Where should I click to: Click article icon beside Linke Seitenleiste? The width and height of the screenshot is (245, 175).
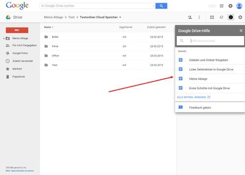(181, 69)
